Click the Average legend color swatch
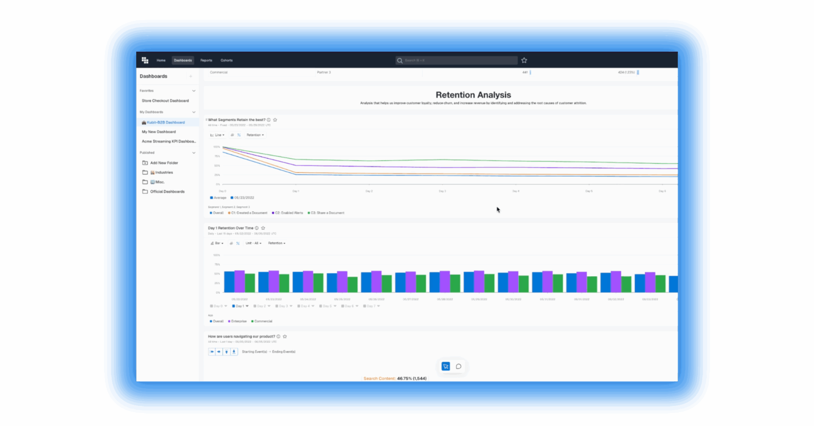Screen dimensions: 814x426 (211, 198)
